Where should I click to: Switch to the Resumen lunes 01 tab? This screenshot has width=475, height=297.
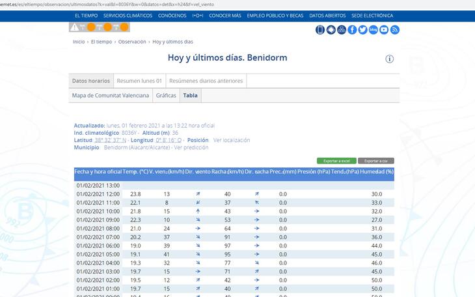[x=139, y=81]
